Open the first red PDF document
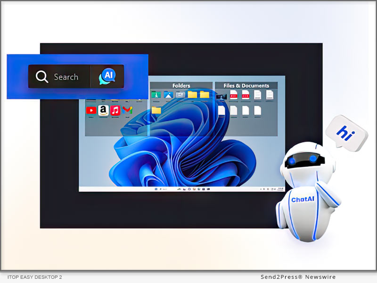The height and width of the screenshot is (283, 377). coord(234,95)
